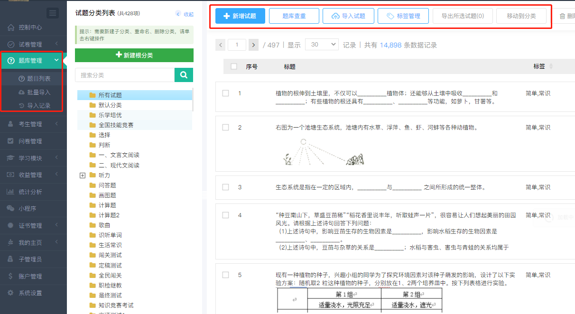Click the 搜索分类 input field
Screen dimensions: 575x314
click(125, 75)
